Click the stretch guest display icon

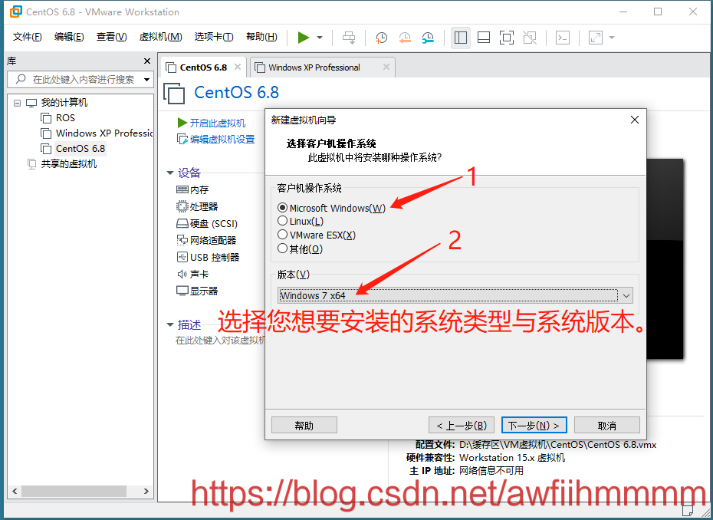pos(595,38)
